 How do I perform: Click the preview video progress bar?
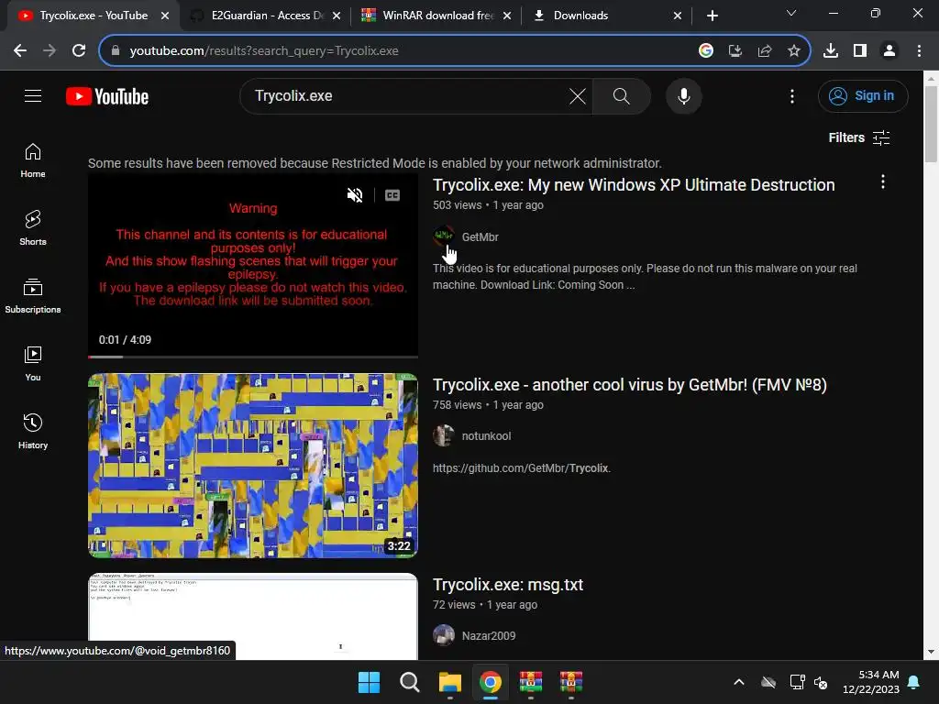pyautogui.click(x=253, y=357)
